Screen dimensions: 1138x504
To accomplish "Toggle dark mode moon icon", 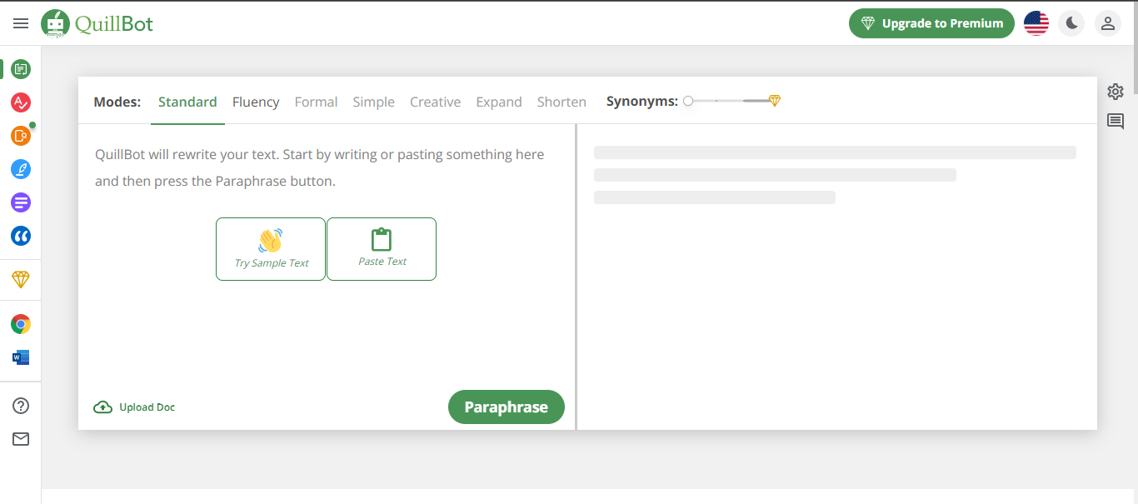I will coord(1072,23).
